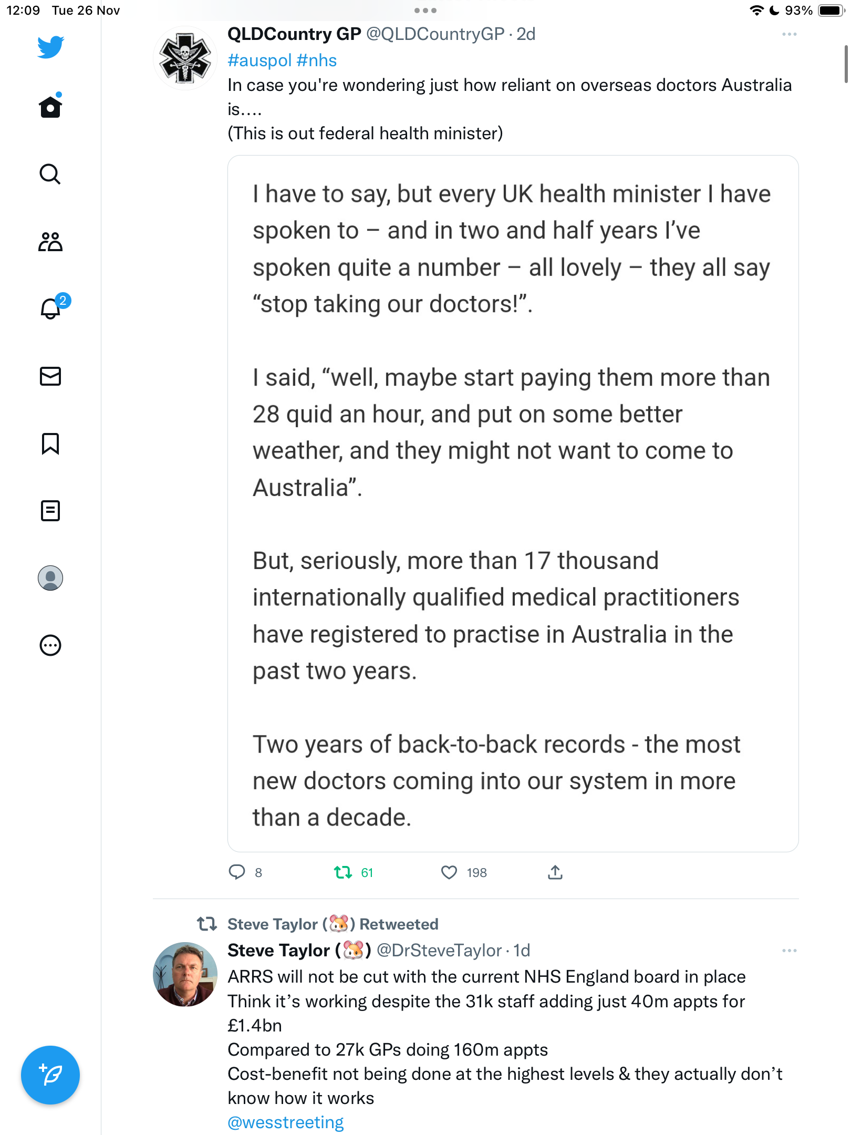851x1135 pixels.
Task: Compose a new tweet
Action: point(50,1075)
